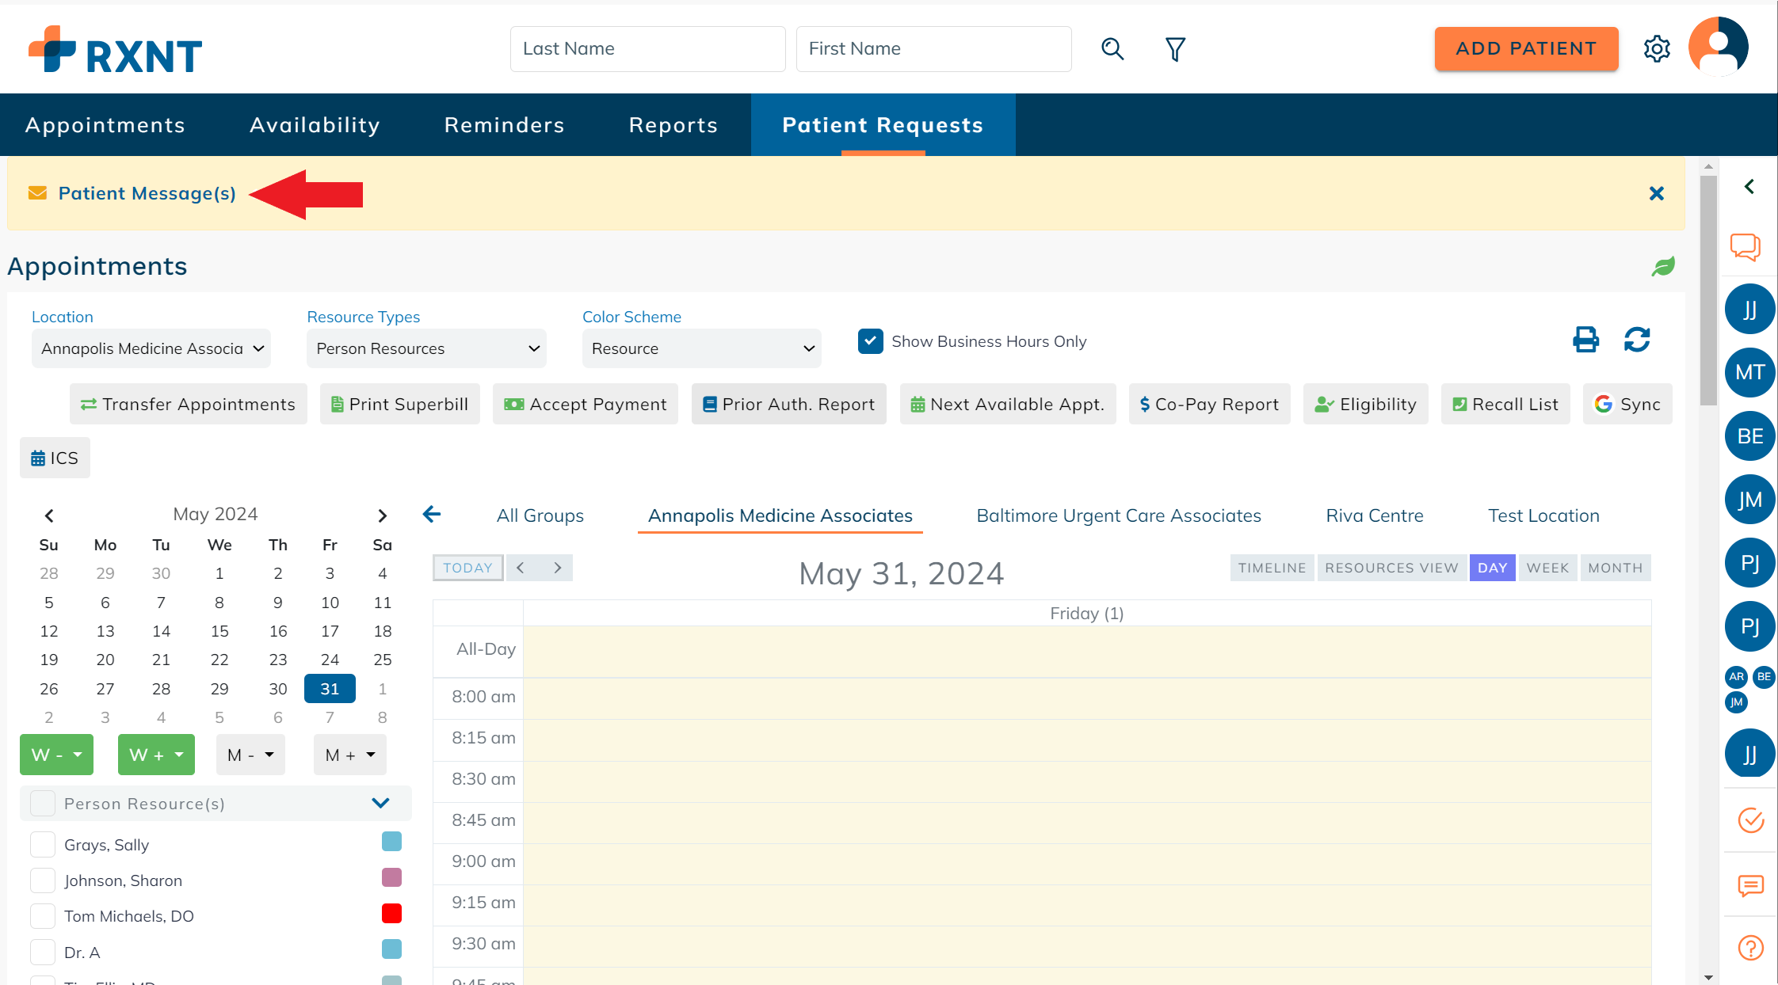Image resolution: width=1778 pixels, height=985 pixels.
Task: Click Print Superbill button
Action: [x=400, y=404]
